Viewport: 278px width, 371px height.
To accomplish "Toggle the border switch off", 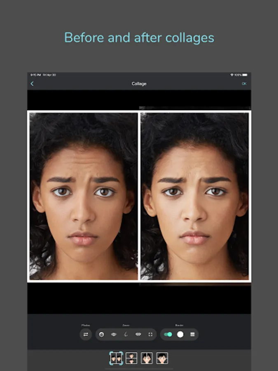I will (x=168, y=334).
